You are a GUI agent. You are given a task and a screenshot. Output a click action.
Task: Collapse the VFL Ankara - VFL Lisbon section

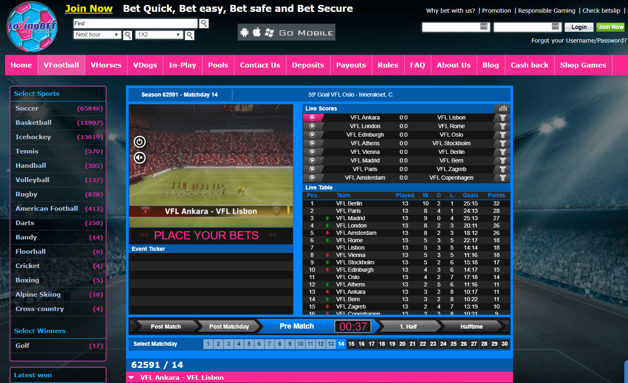tap(131, 377)
